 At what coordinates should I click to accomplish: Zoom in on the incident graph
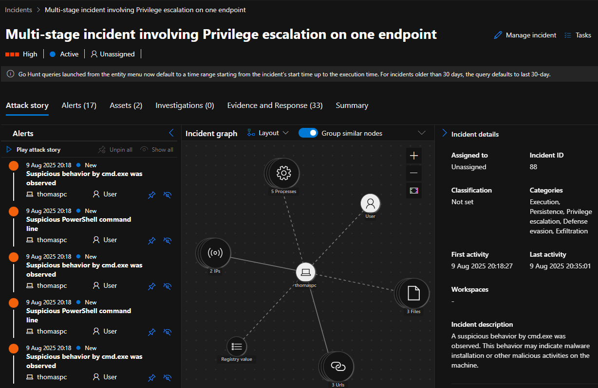click(414, 156)
